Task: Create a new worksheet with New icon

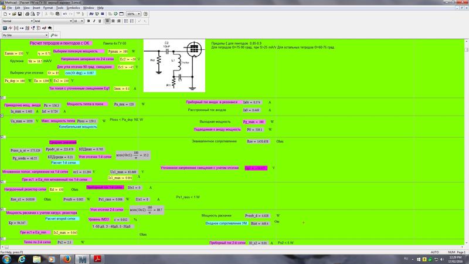Action: point(5,13)
